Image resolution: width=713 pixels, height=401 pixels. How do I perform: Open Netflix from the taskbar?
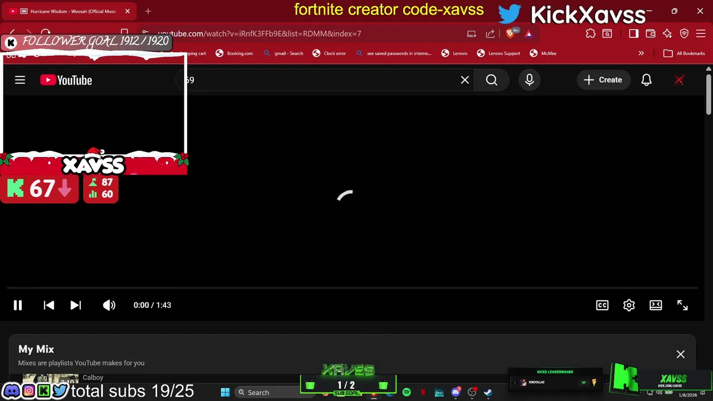[x=423, y=393]
